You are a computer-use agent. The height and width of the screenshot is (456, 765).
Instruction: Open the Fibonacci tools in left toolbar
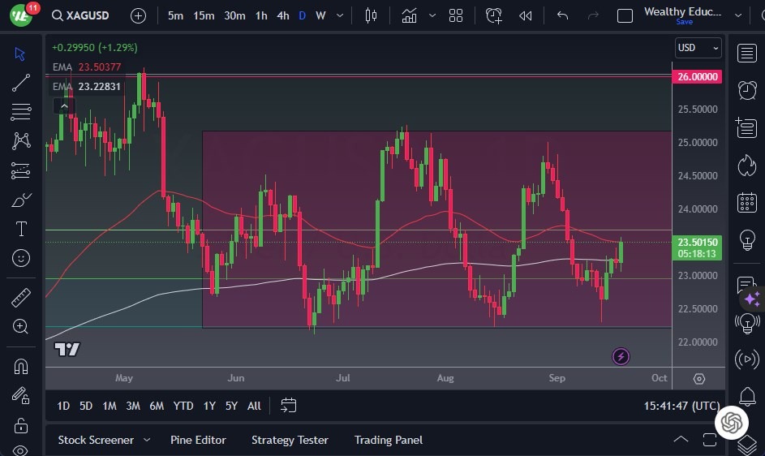(x=21, y=112)
